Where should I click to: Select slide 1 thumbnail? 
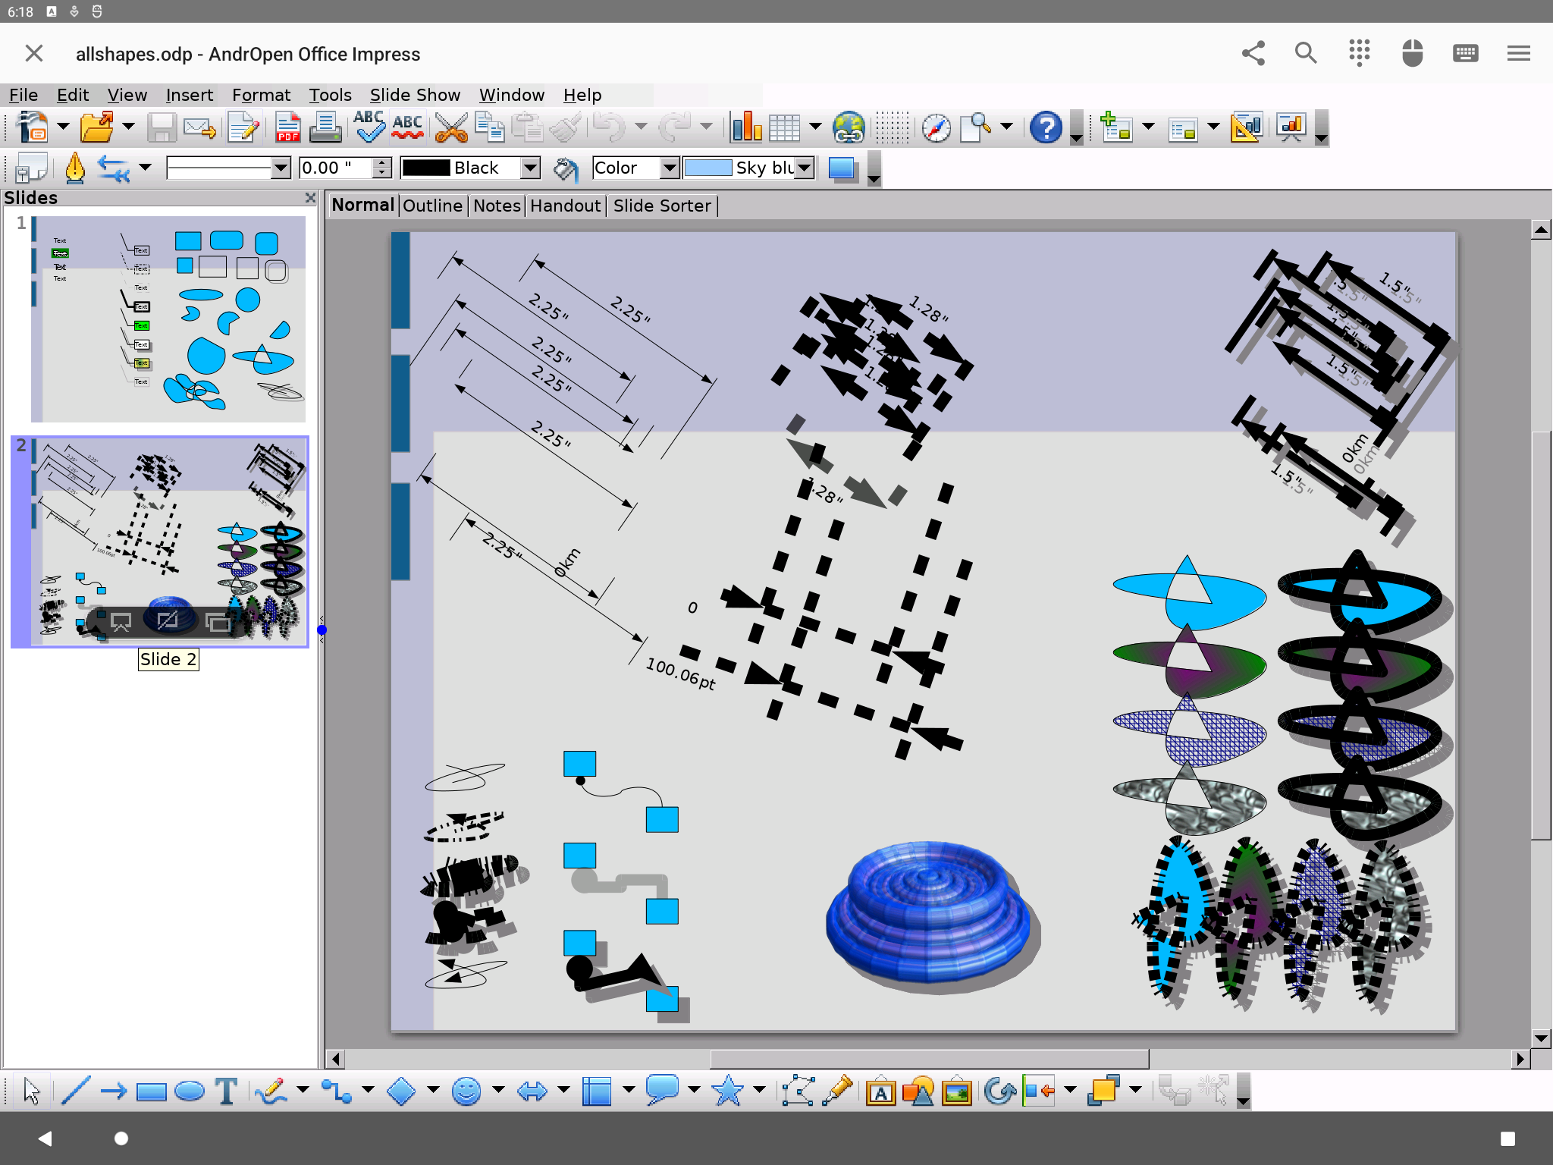[168, 319]
